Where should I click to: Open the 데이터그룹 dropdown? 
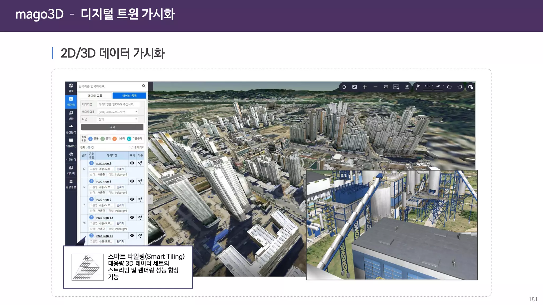[x=118, y=112]
